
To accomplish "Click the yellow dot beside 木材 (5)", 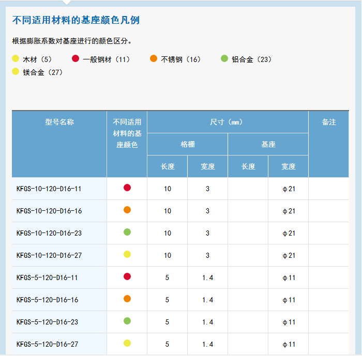I will tap(16, 58).
